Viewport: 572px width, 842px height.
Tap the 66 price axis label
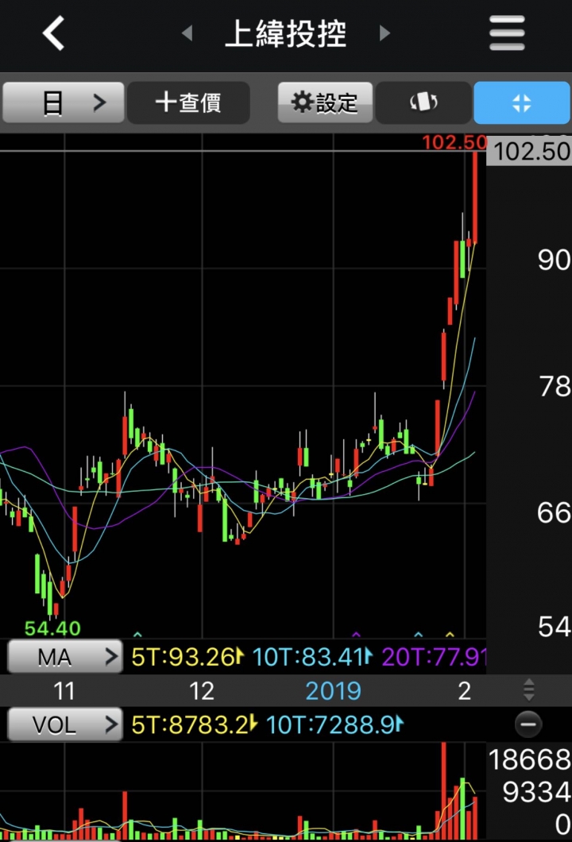pyautogui.click(x=553, y=513)
